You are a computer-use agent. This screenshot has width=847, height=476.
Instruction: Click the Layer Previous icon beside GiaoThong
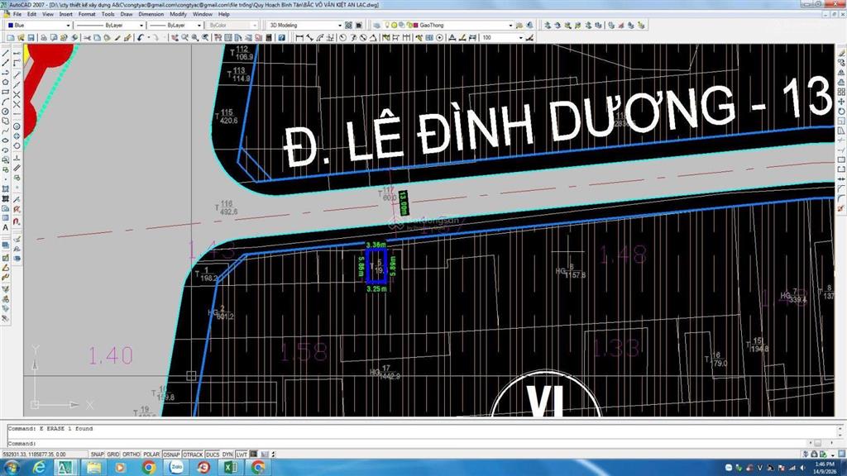(x=530, y=26)
